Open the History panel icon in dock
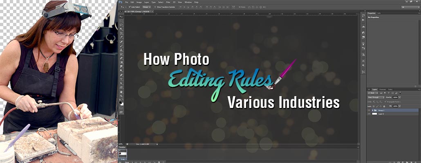The width and height of the screenshot is (421, 163). pyautogui.click(x=363, y=15)
